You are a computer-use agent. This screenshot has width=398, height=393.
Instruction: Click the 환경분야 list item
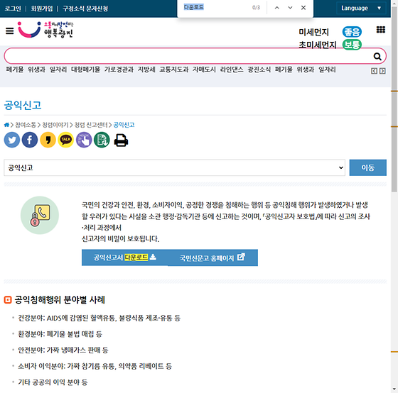[60, 334]
